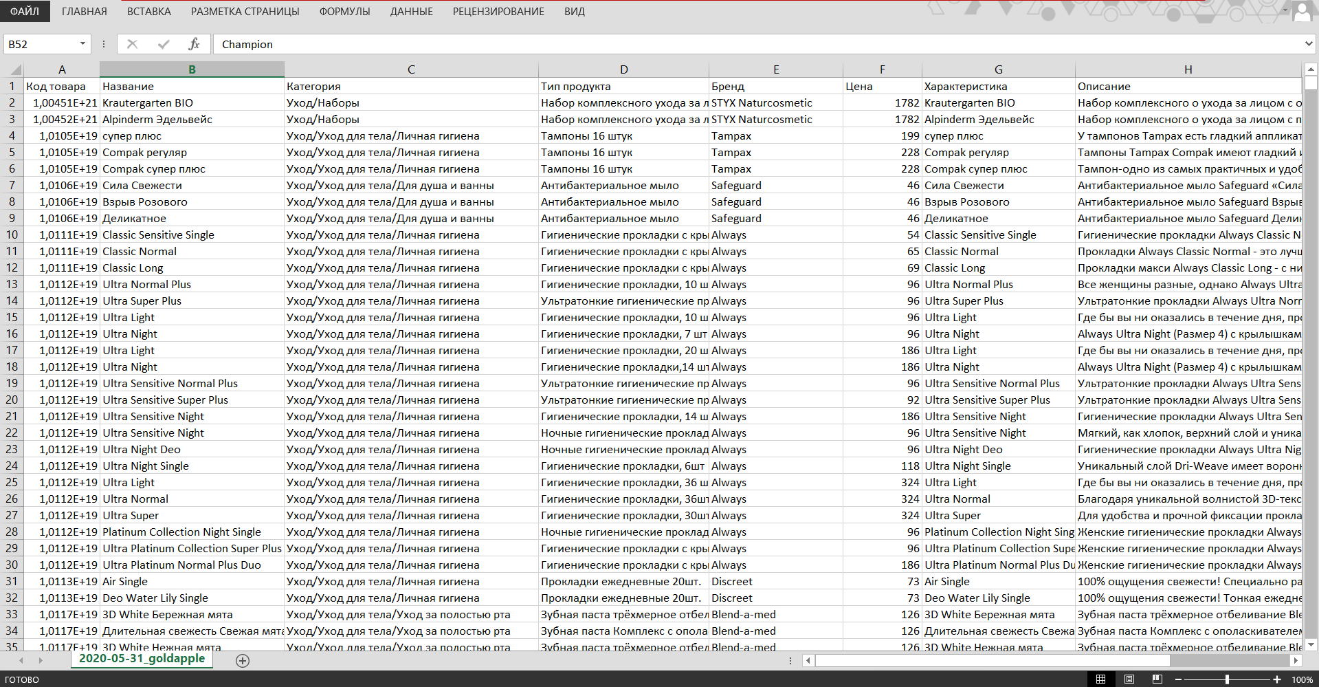This screenshot has height=687, width=1319.
Task: Move the zoom slider handle
Action: click(x=1228, y=679)
